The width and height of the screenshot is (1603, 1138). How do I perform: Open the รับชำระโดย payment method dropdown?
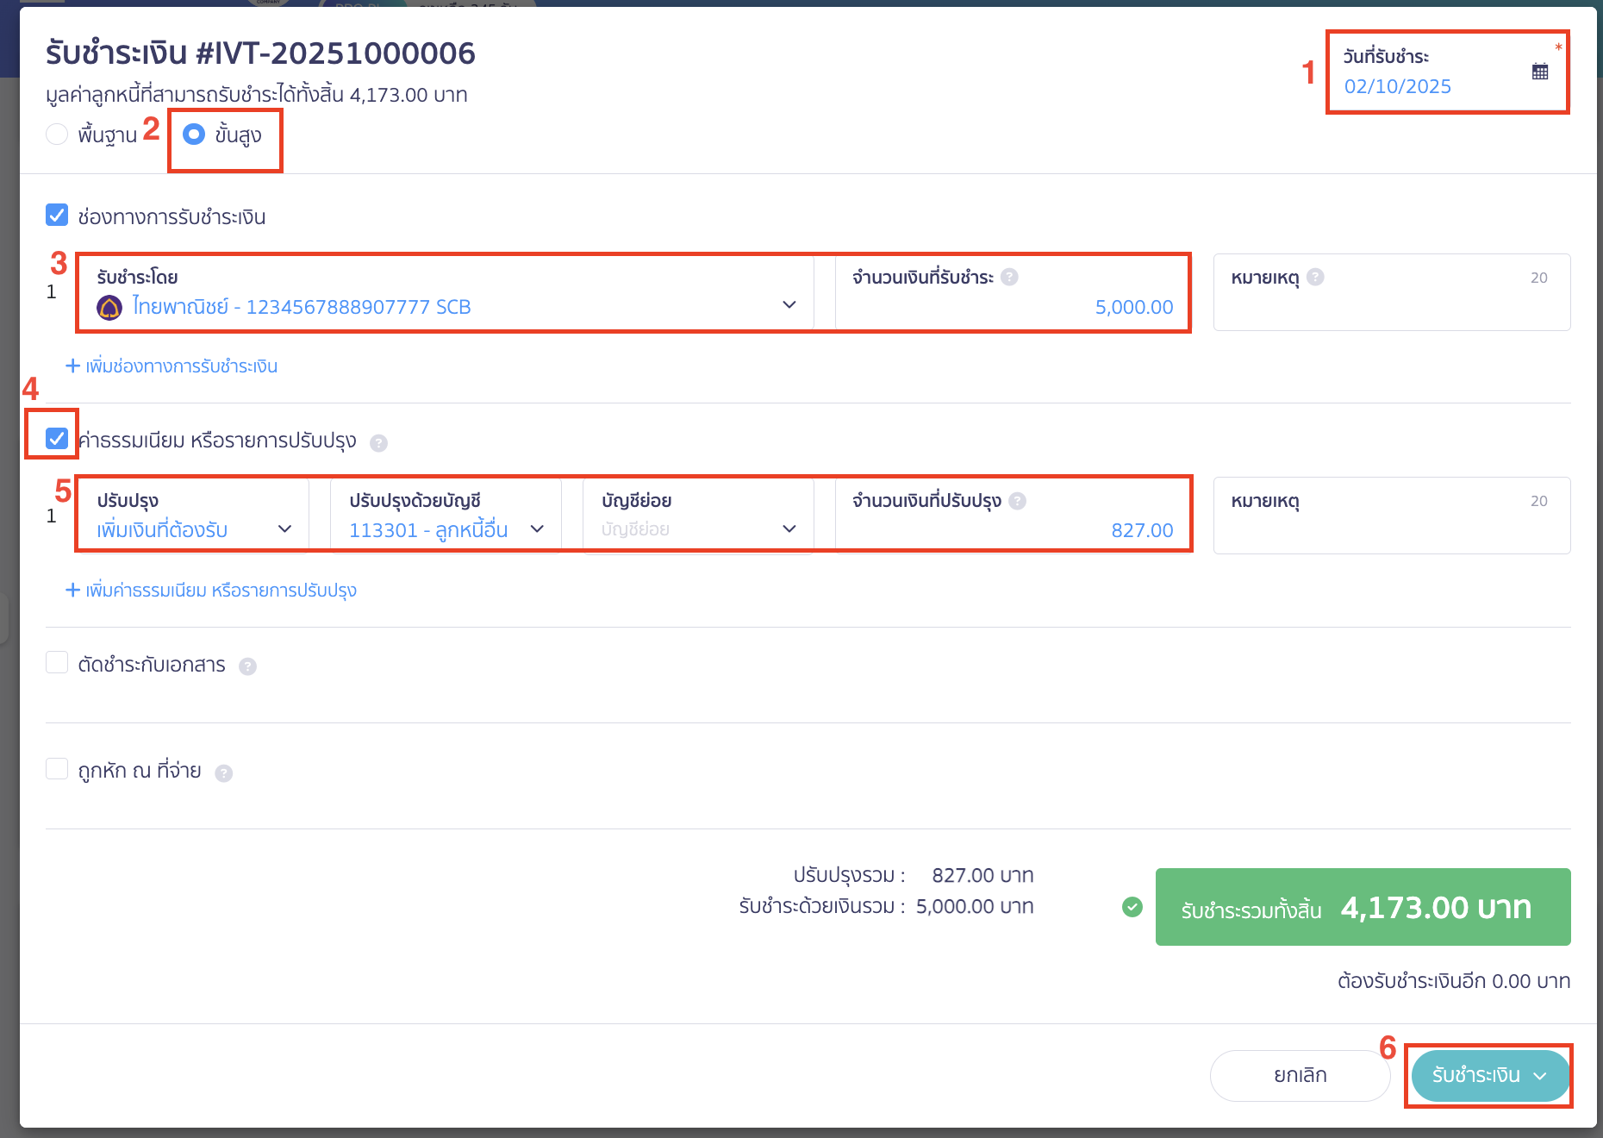(x=788, y=305)
